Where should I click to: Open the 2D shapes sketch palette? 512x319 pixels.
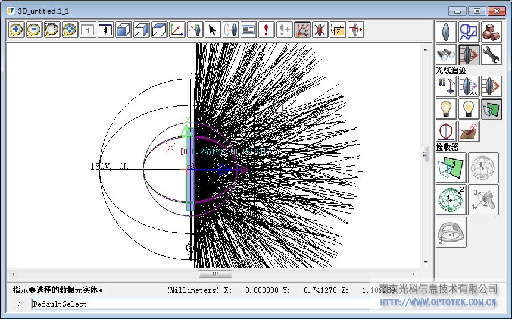(469, 32)
